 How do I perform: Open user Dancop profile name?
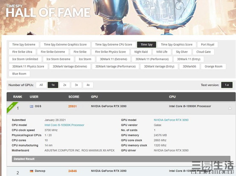click(x=40, y=171)
